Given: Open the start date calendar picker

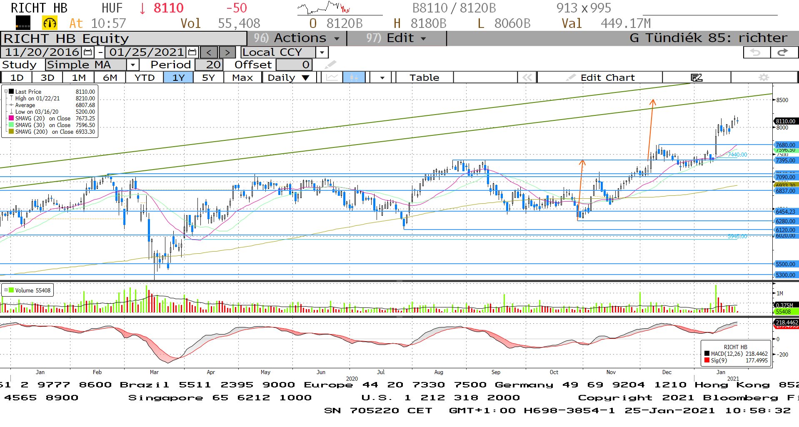Looking at the screenshot, I should tap(88, 52).
